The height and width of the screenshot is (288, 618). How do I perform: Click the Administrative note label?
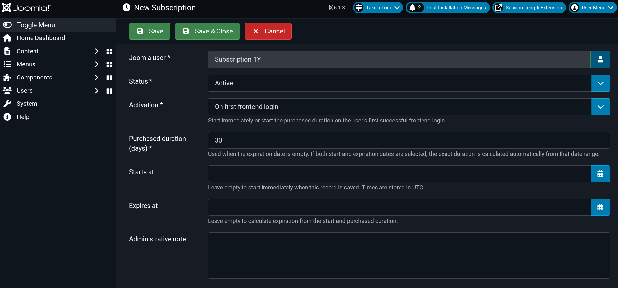157,239
